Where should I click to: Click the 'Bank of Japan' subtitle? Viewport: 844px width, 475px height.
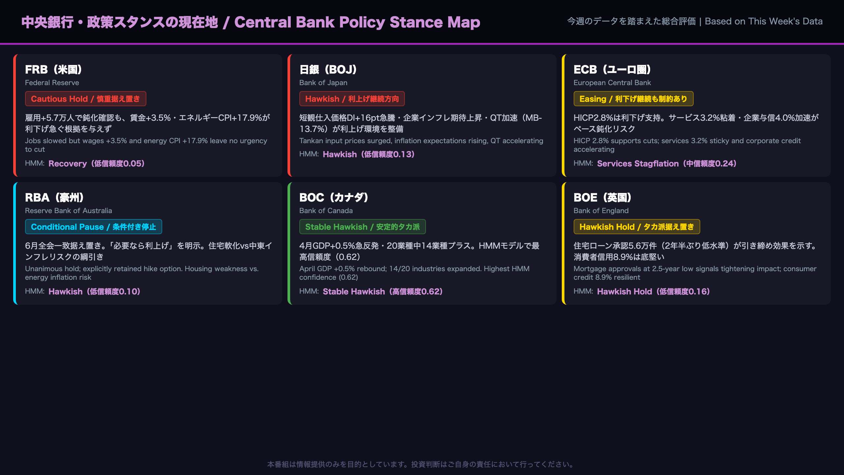click(x=323, y=83)
